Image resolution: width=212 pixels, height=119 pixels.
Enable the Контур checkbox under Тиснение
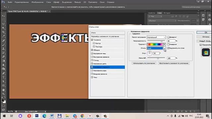click(x=94, y=43)
